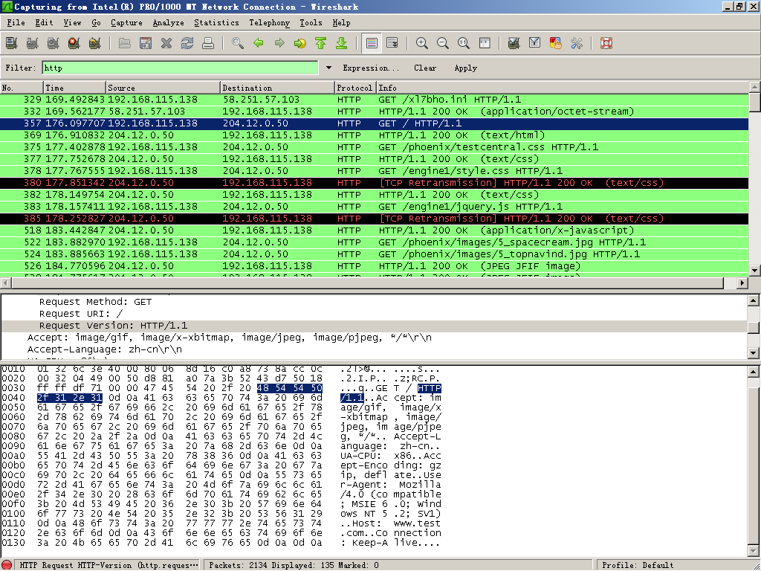Viewport: 761px width, 571px height.
Task: Select packet 375 GET /phoenix/testcentral.css
Action: pyautogui.click(x=375, y=147)
